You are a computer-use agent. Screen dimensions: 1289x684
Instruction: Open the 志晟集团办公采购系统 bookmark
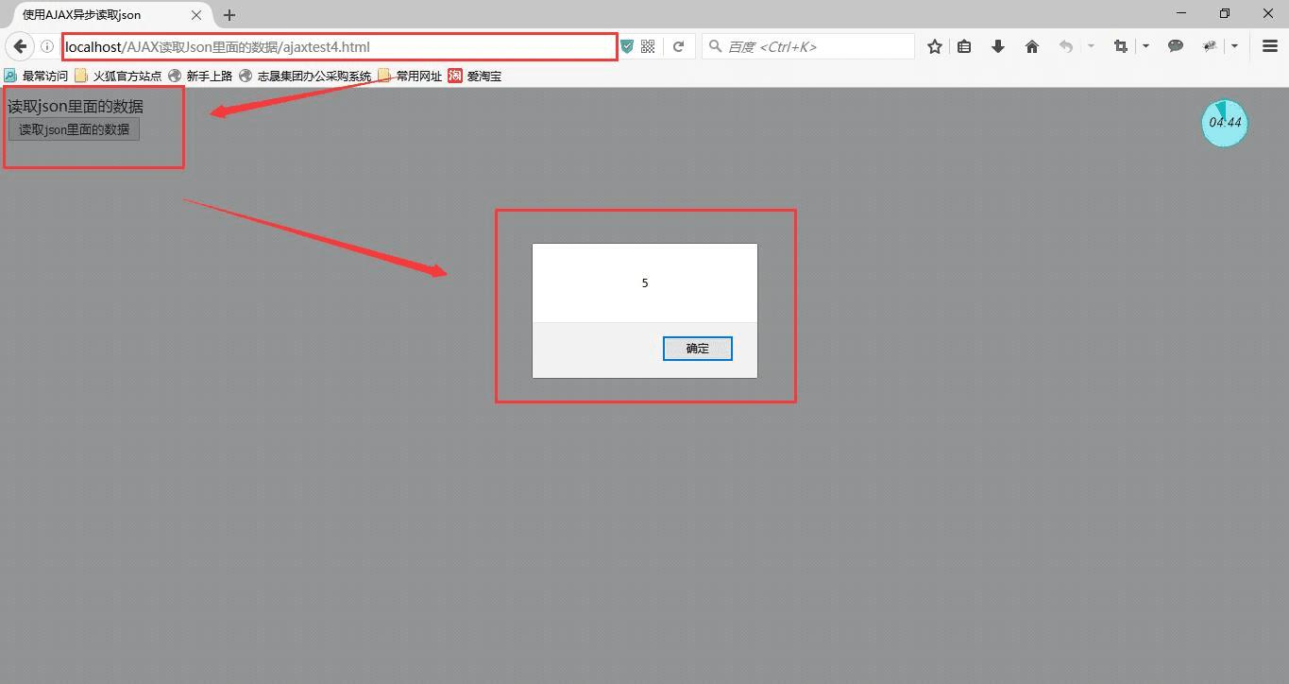click(x=305, y=76)
